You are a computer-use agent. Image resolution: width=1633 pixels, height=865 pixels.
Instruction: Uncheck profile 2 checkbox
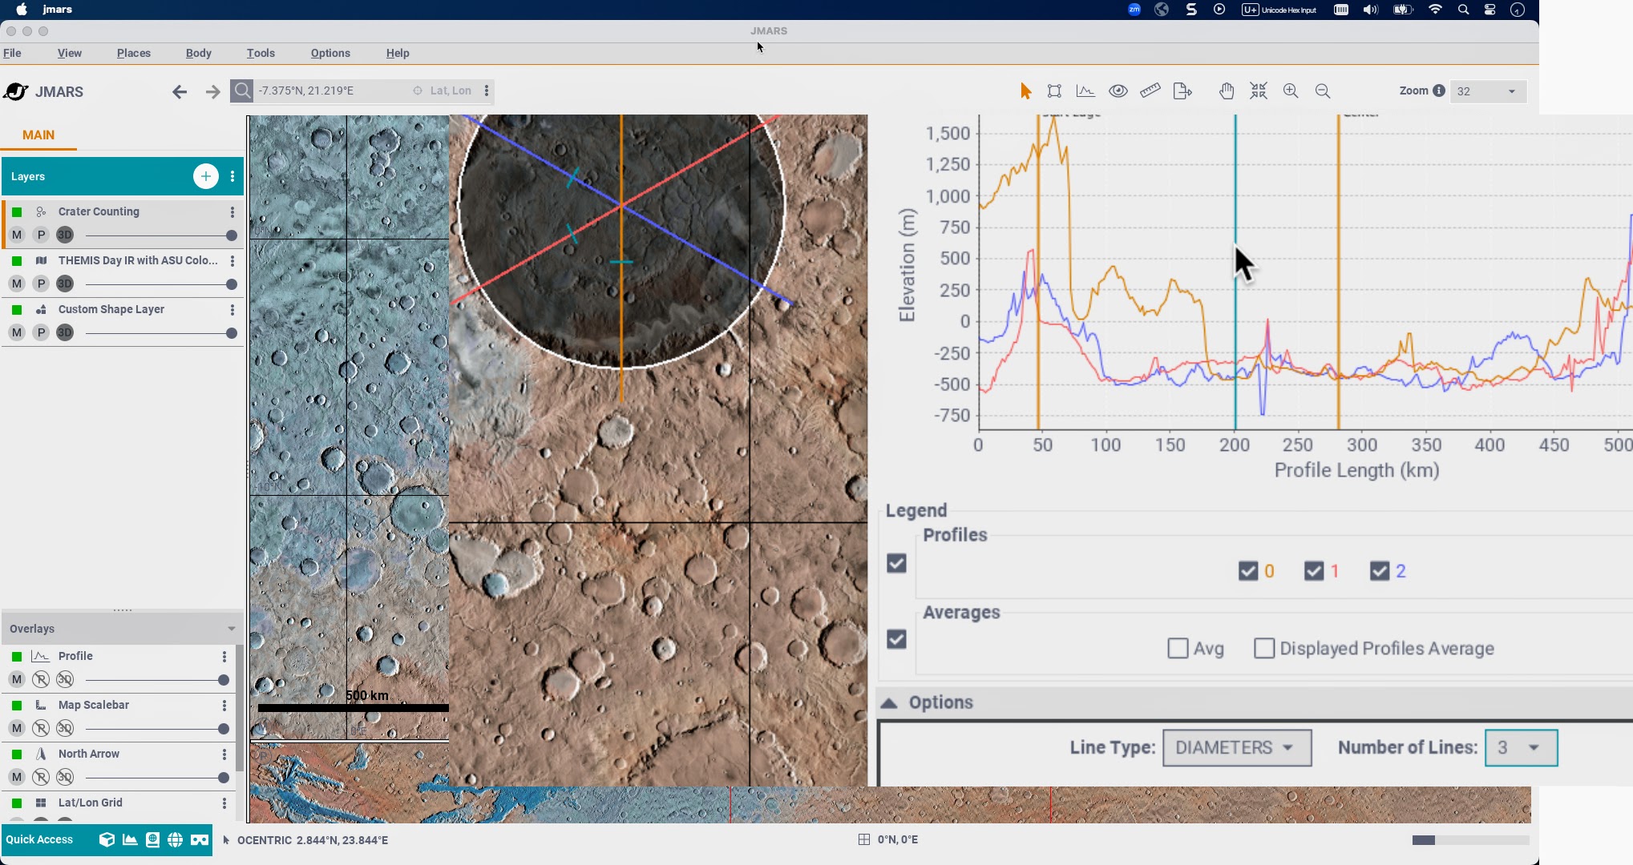click(x=1379, y=571)
